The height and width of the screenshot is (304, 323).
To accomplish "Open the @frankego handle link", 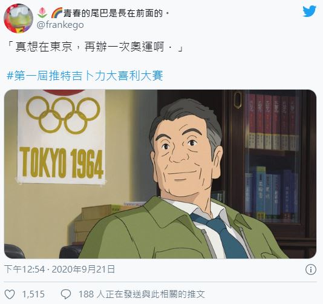I will click(x=60, y=25).
